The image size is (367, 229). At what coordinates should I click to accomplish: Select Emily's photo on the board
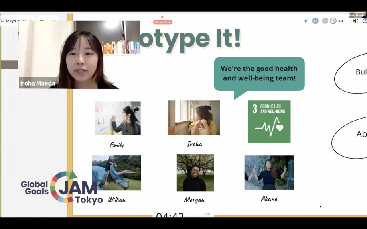click(x=118, y=118)
